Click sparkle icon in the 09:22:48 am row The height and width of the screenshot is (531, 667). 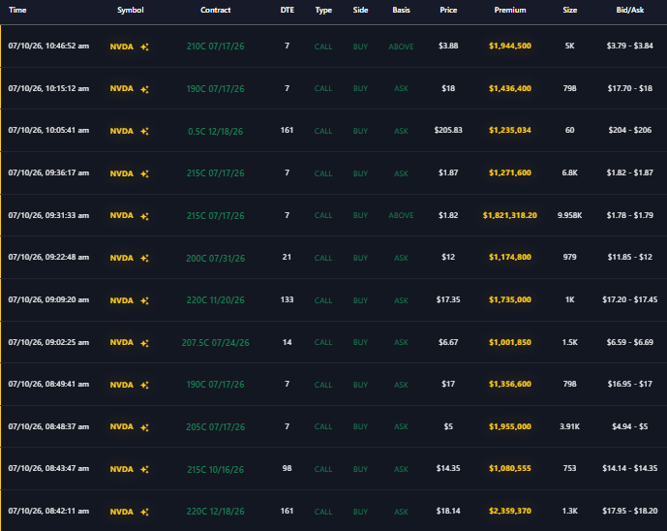pyautogui.click(x=144, y=258)
